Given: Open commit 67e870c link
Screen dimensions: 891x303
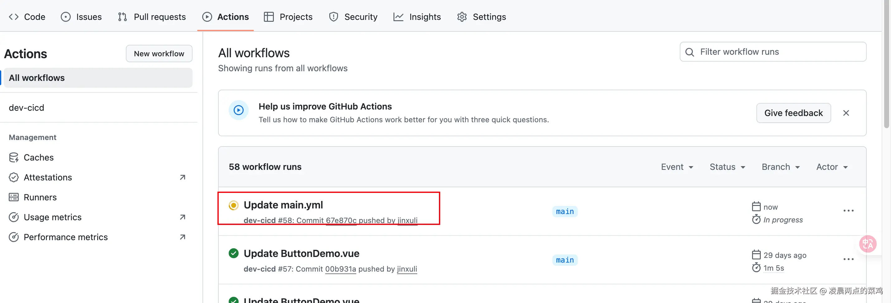Looking at the screenshot, I should (x=341, y=221).
